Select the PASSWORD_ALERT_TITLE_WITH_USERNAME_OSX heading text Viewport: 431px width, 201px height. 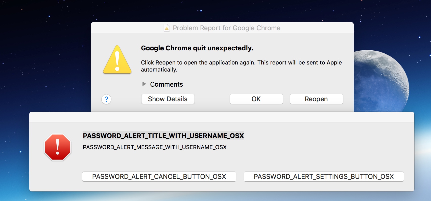[x=163, y=136]
